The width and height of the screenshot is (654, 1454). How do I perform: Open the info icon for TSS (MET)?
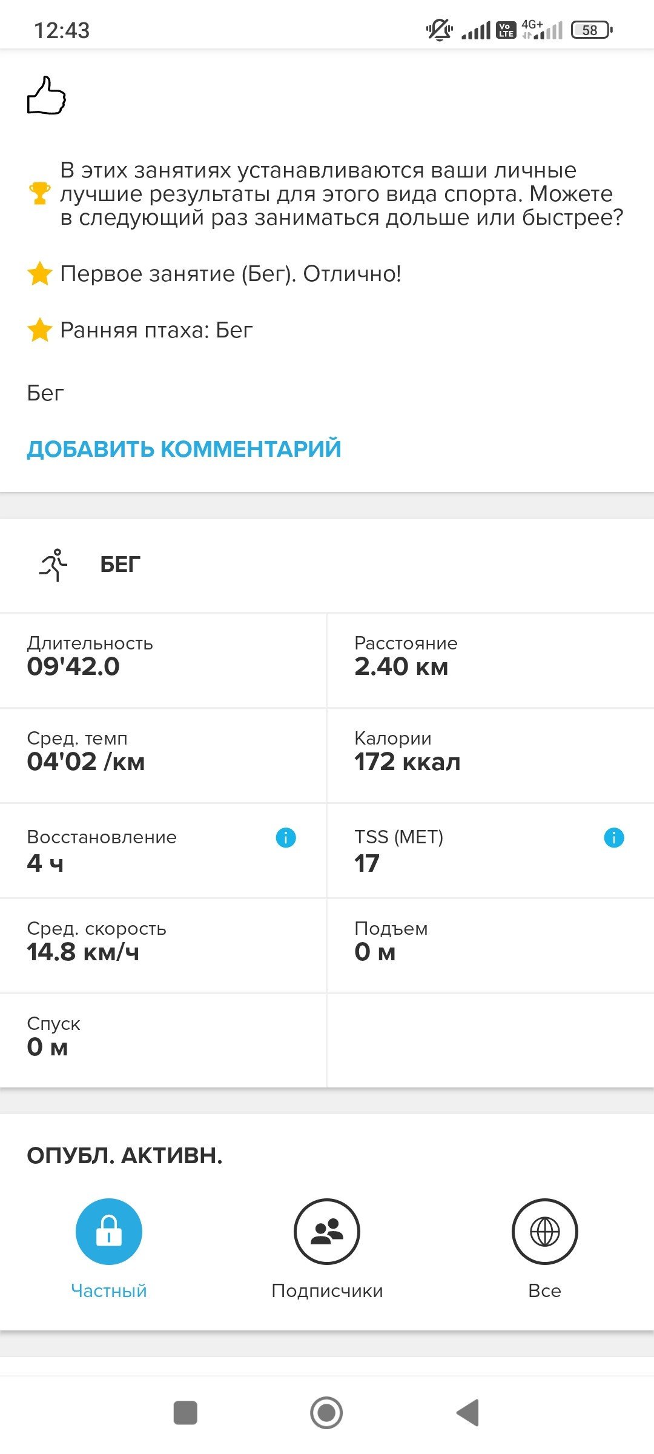pyautogui.click(x=614, y=838)
